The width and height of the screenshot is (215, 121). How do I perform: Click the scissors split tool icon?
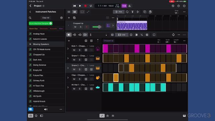(x=132, y=12)
